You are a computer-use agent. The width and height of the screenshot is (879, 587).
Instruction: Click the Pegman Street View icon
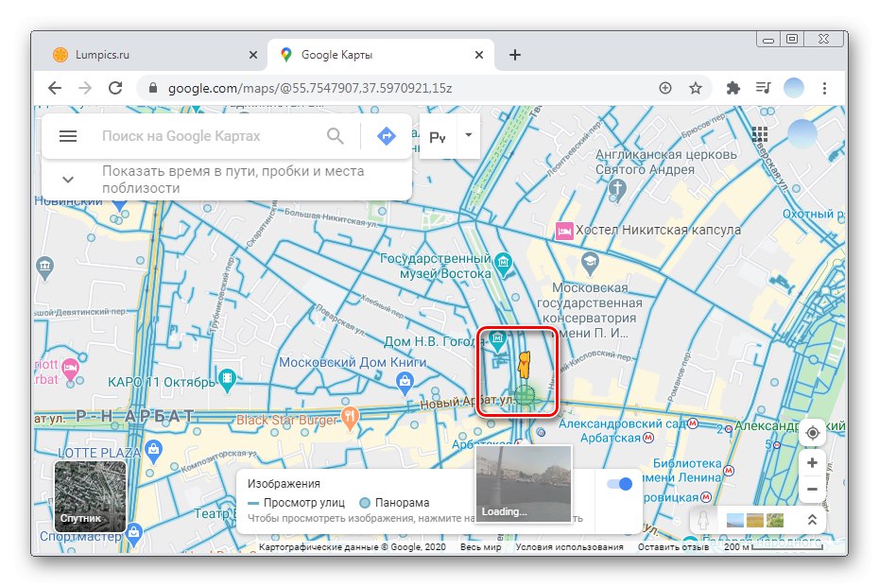701,520
